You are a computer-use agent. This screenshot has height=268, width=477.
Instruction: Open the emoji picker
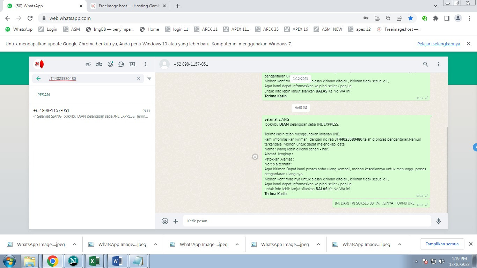pyautogui.click(x=165, y=221)
